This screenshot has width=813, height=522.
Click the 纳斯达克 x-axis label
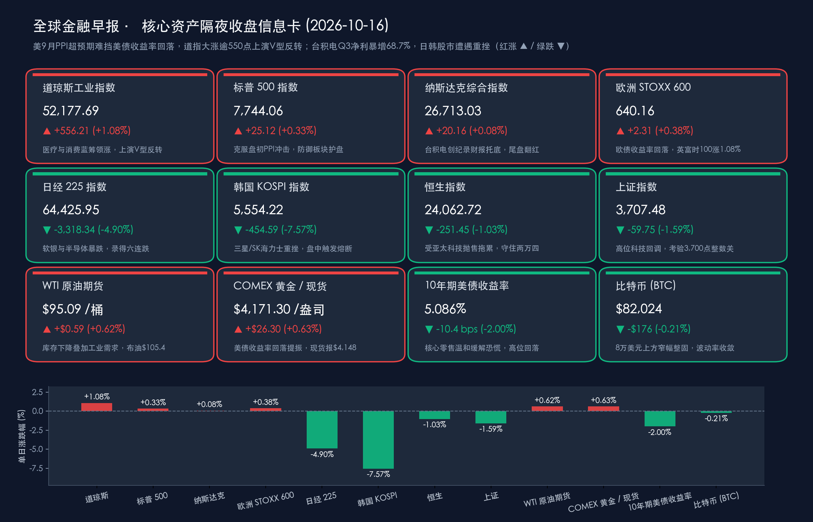click(209, 498)
